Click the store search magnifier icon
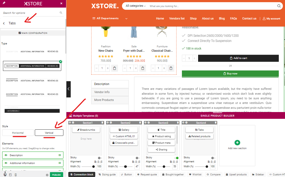 click(x=279, y=6)
